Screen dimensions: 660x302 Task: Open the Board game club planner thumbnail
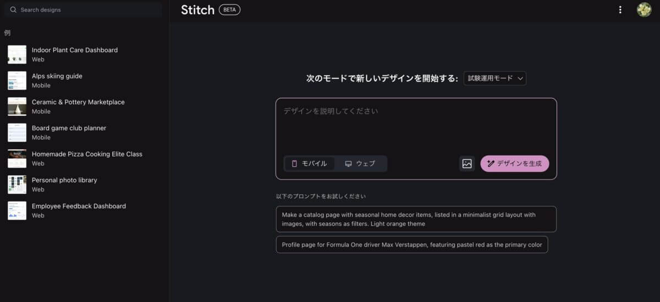17,132
